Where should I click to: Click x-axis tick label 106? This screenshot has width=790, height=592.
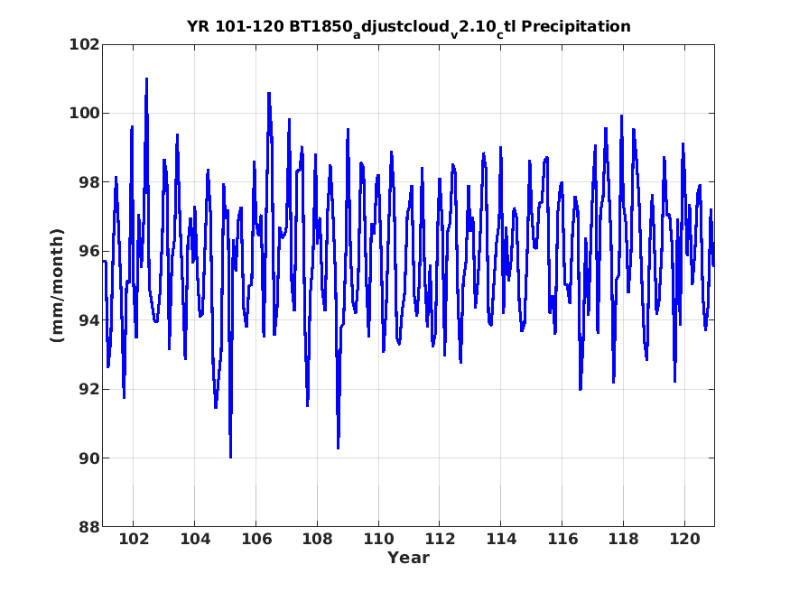coord(256,539)
